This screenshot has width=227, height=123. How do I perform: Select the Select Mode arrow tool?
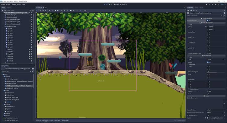(x=37, y=10)
